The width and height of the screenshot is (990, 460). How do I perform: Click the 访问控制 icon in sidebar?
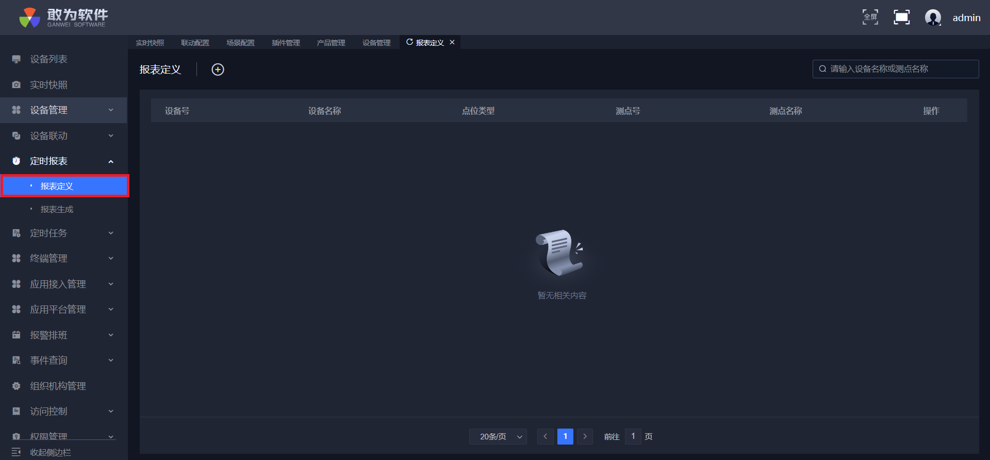tap(16, 411)
